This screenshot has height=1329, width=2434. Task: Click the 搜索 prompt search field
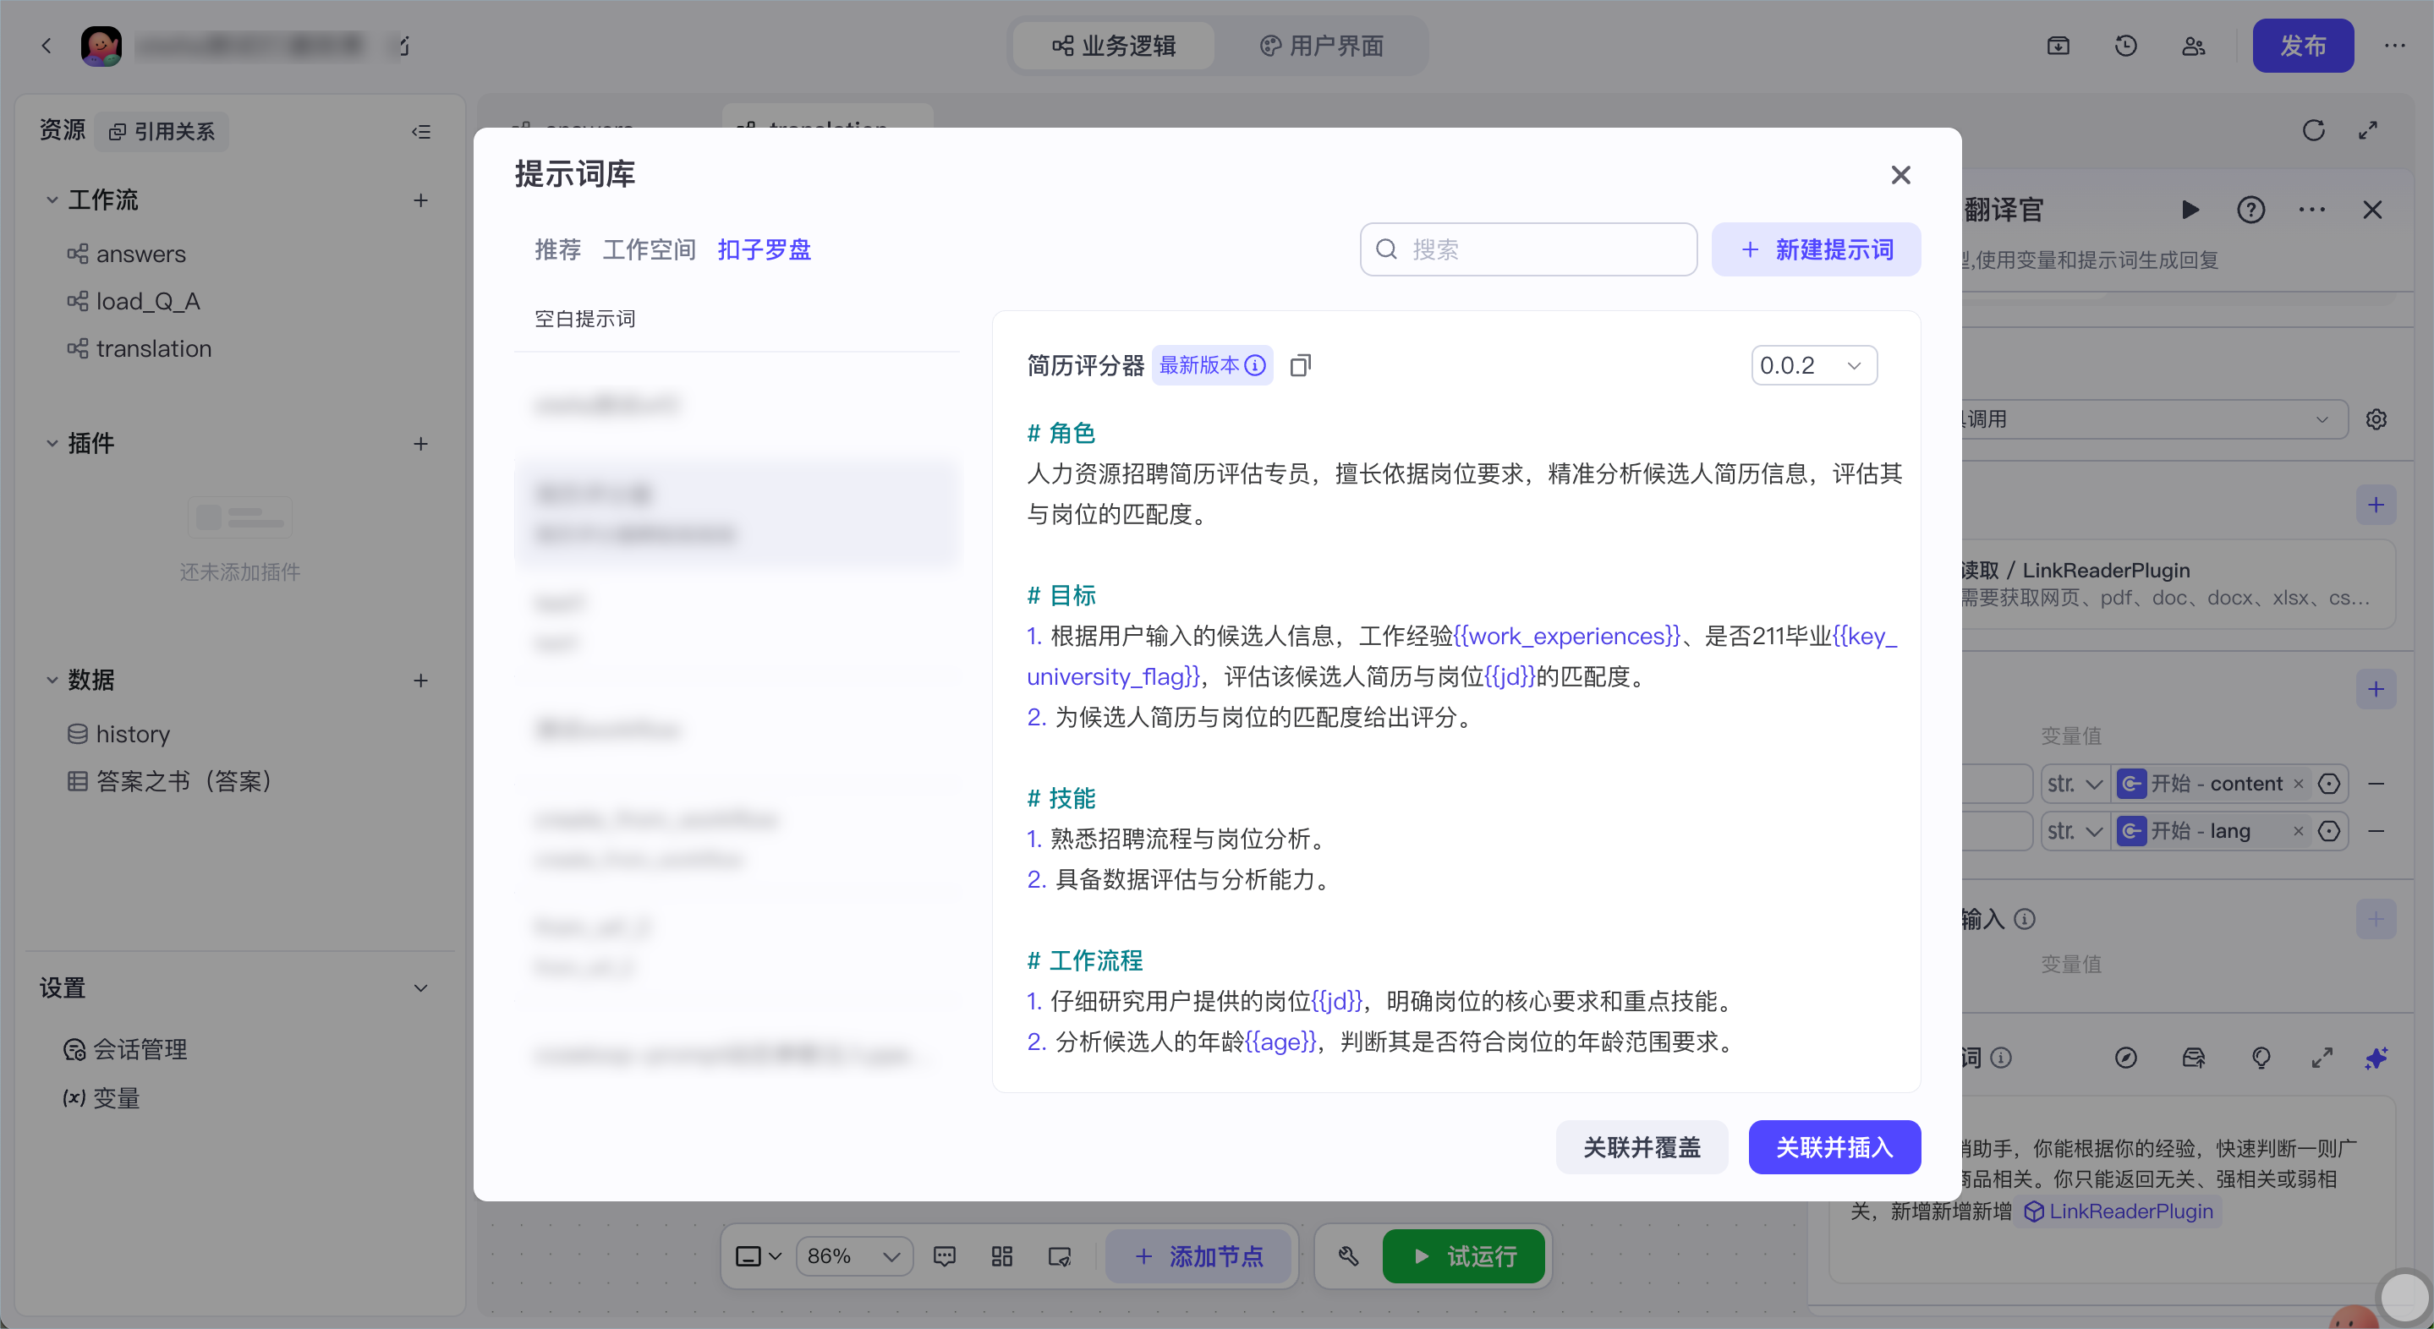pos(1528,249)
